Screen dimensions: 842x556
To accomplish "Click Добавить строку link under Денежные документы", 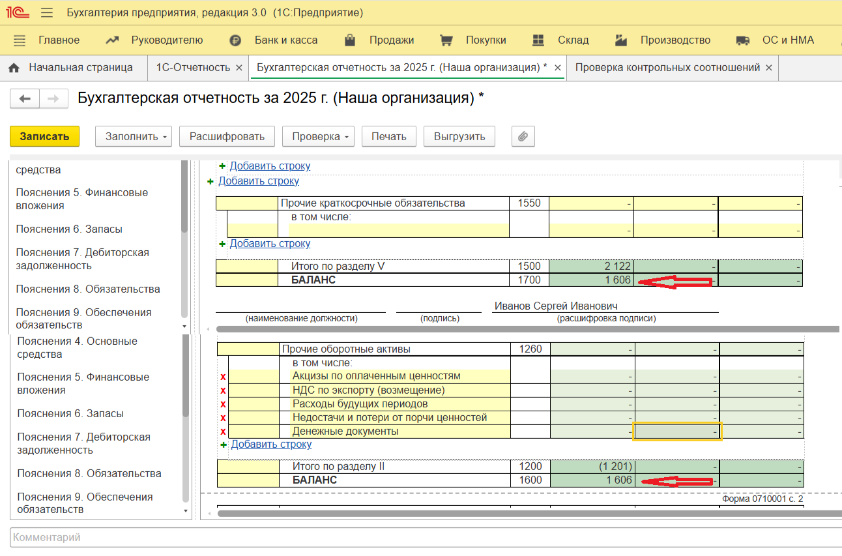I will pos(271,445).
